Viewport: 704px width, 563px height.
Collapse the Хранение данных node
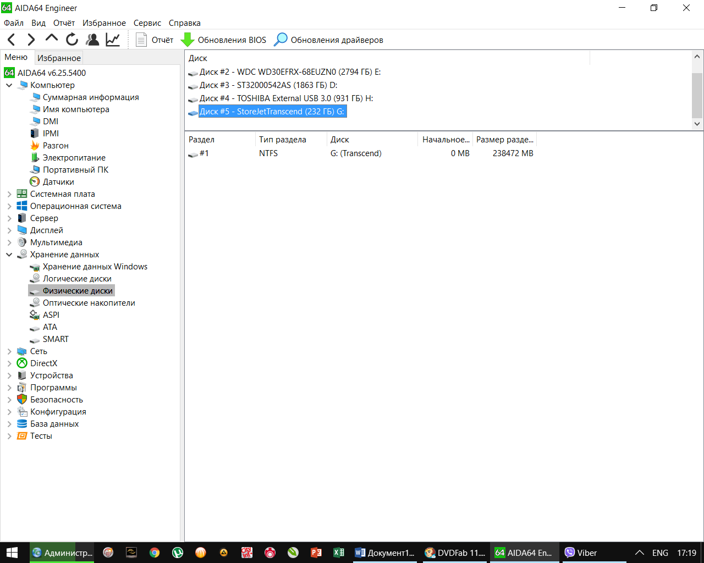coord(9,255)
